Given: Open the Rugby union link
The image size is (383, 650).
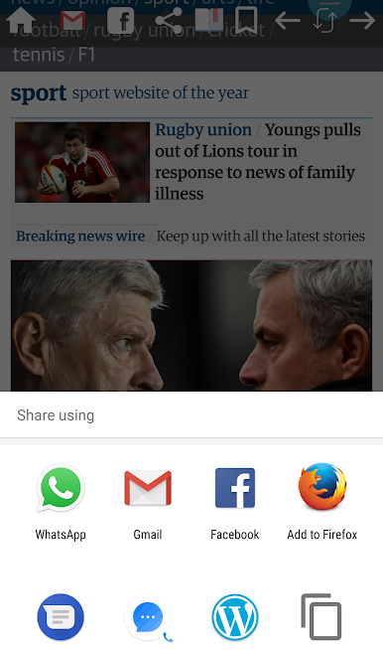Looking at the screenshot, I should [x=203, y=130].
